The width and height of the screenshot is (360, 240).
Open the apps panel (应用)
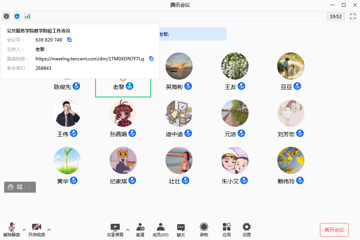[x=227, y=229]
